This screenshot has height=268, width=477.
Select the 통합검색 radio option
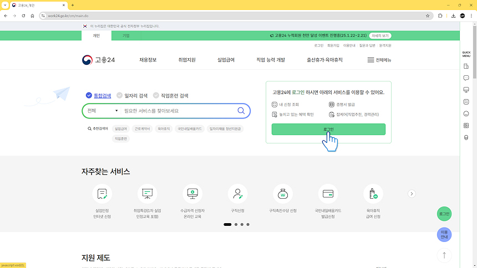(x=98, y=95)
